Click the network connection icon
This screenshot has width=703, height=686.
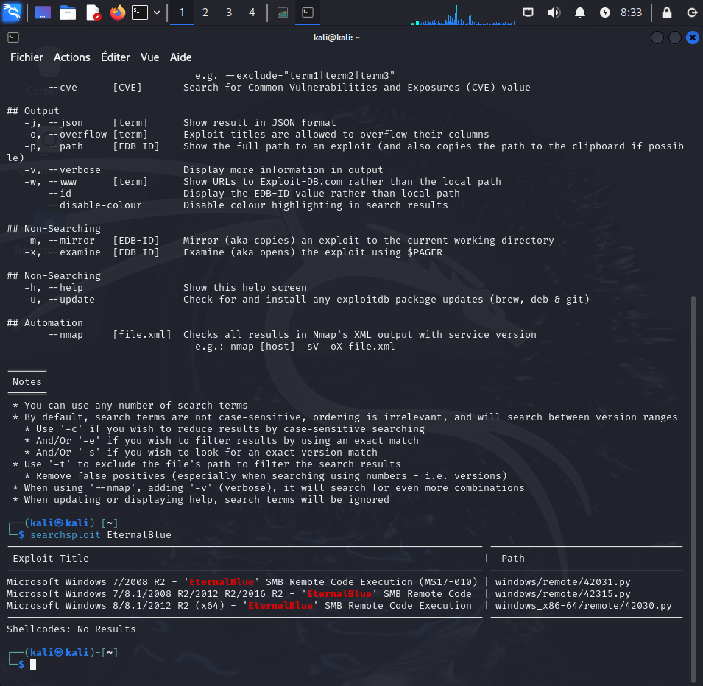[529, 13]
